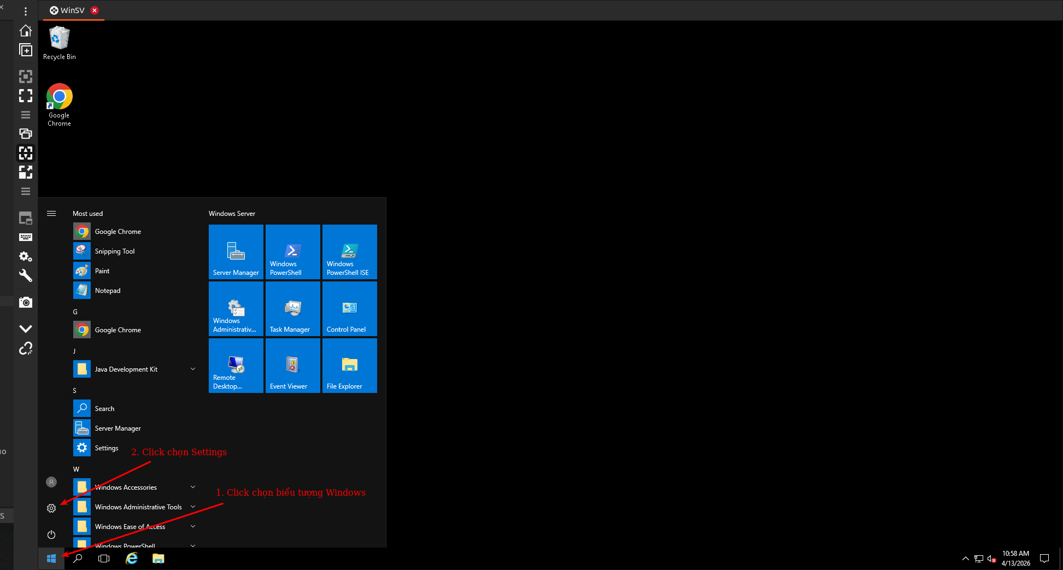
Task: Click the new connection plus icon in the sidebar
Action: tap(26, 50)
